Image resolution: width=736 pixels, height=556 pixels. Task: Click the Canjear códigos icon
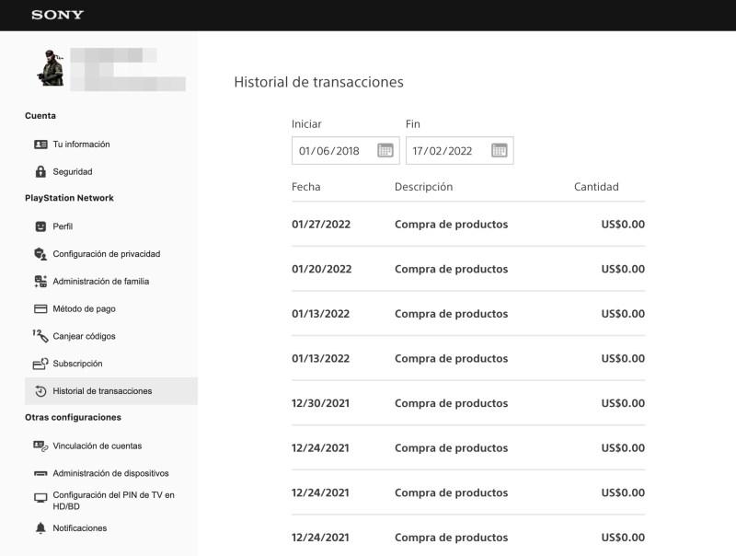coord(40,336)
